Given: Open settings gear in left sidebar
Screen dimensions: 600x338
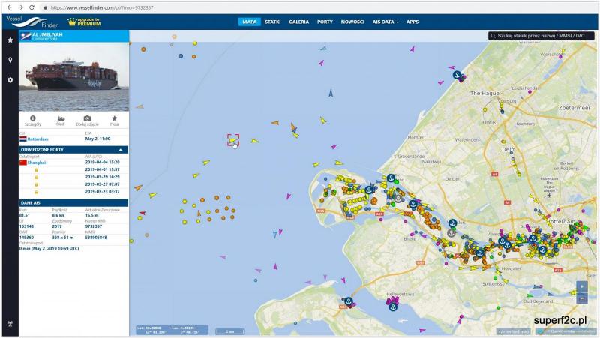Looking at the screenshot, I should [x=10, y=79].
